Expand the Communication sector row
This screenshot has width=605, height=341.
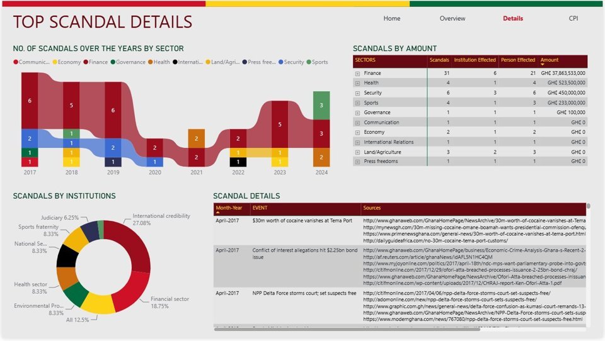[358, 123]
